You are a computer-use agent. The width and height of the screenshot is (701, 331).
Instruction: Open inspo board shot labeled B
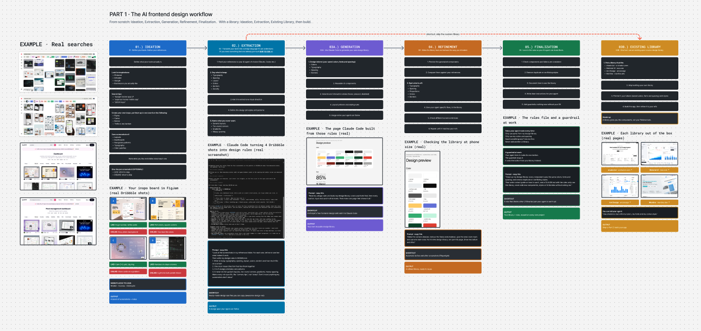coord(168,209)
